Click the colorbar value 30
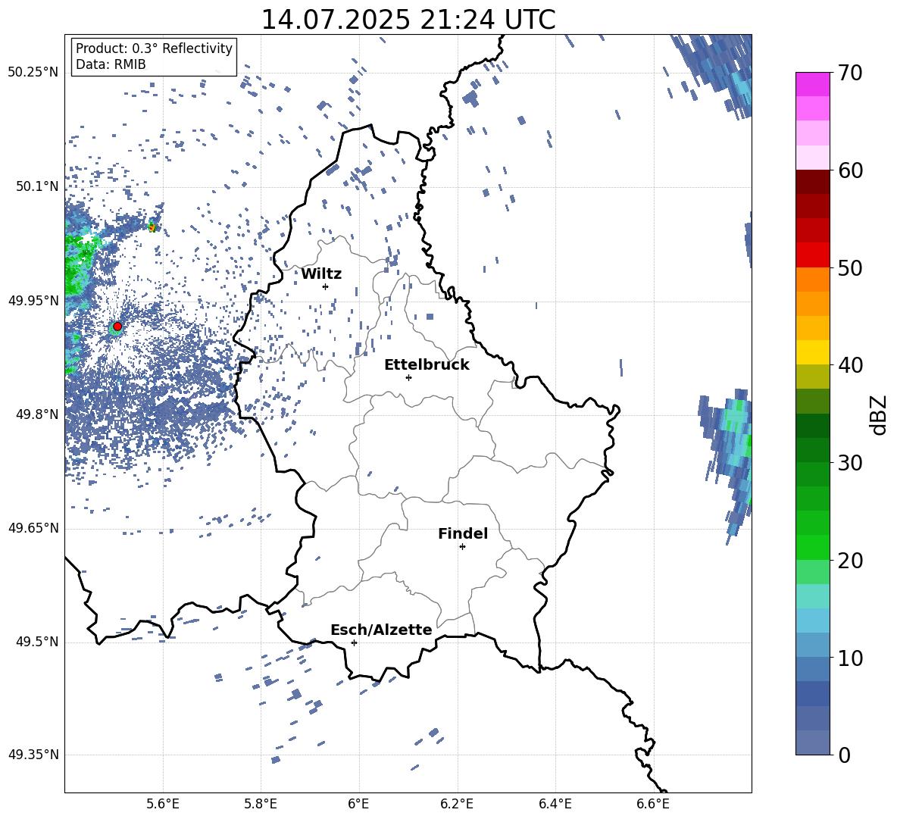 click(x=850, y=463)
